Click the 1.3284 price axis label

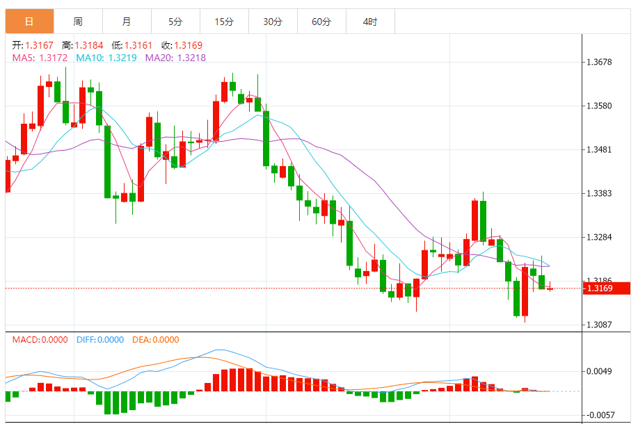click(599, 237)
